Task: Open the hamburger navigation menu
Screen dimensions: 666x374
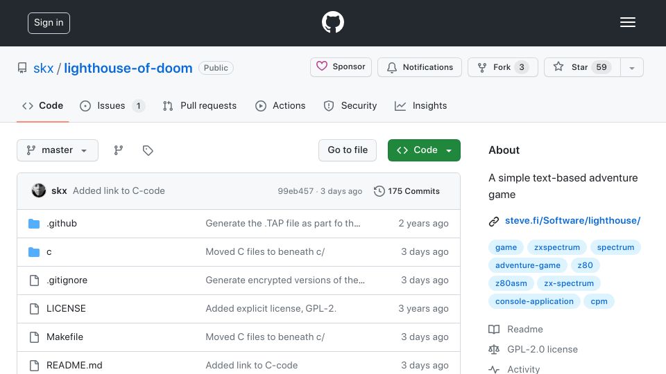Action: 627,22
